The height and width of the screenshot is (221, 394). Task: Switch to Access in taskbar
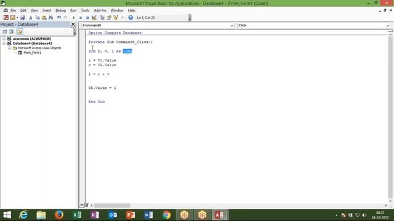click(220, 215)
